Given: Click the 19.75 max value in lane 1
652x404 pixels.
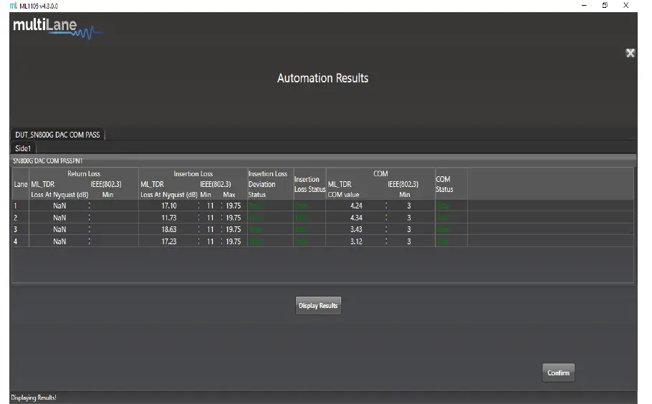Looking at the screenshot, I should click(234, 206).
